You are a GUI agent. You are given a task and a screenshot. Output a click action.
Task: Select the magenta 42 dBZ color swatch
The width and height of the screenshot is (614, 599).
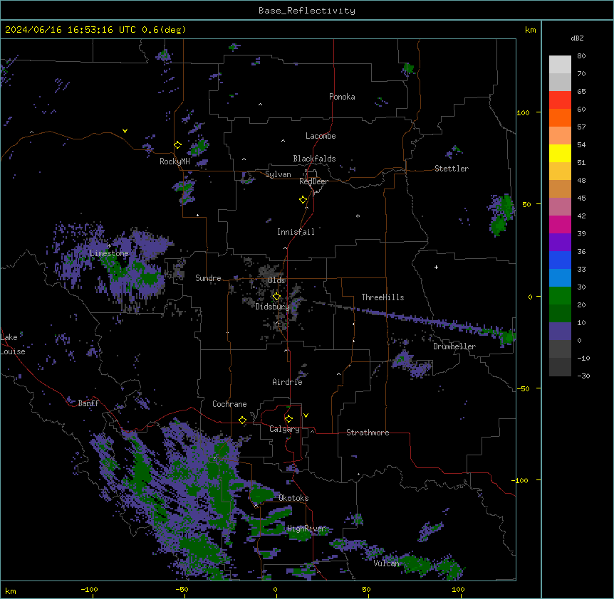(560, 224)
